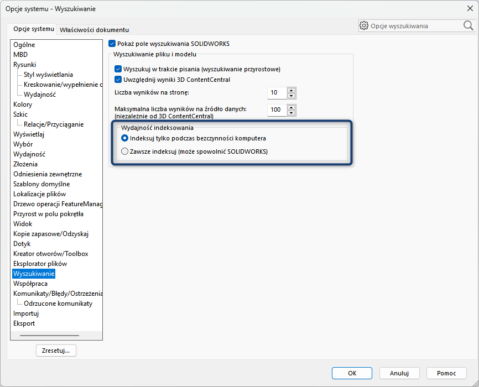Select the 'Opcje systemu' tab
Viewport: 479px width, 387px height.
[x=34, y=29]
